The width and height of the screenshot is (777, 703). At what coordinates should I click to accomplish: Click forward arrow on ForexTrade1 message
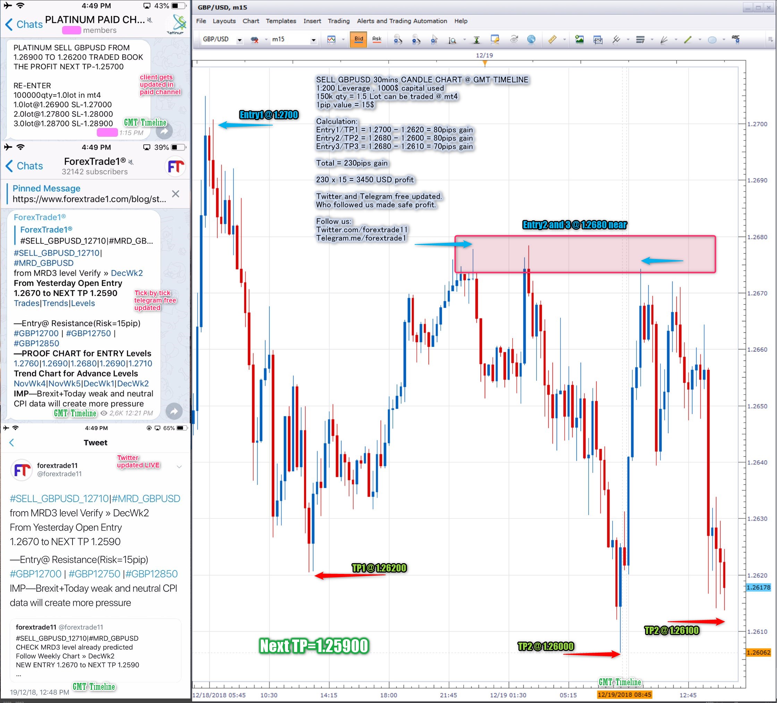tap(174, 411)
